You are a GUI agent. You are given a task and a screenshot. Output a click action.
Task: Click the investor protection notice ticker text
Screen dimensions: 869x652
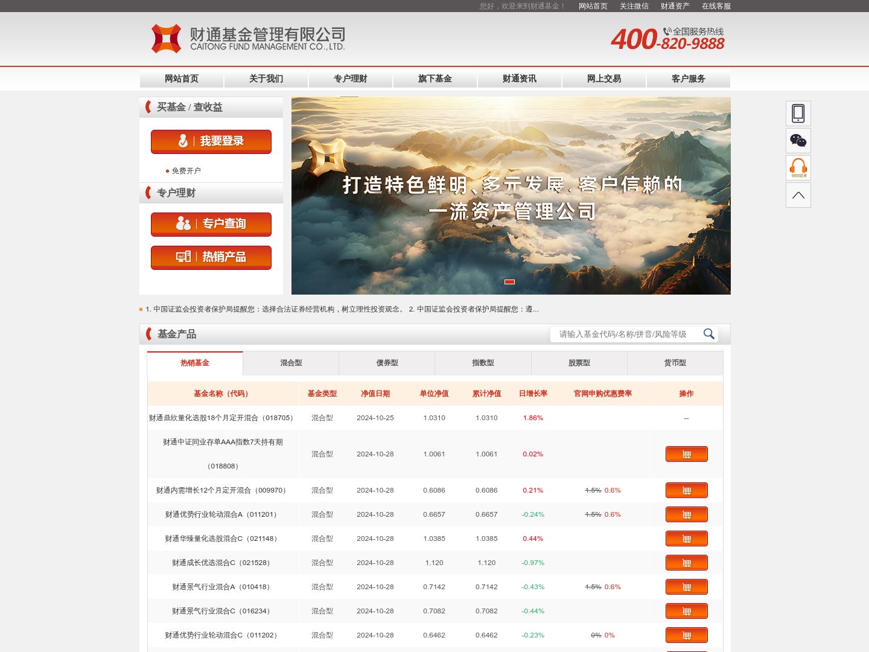(x=342, y=309)
